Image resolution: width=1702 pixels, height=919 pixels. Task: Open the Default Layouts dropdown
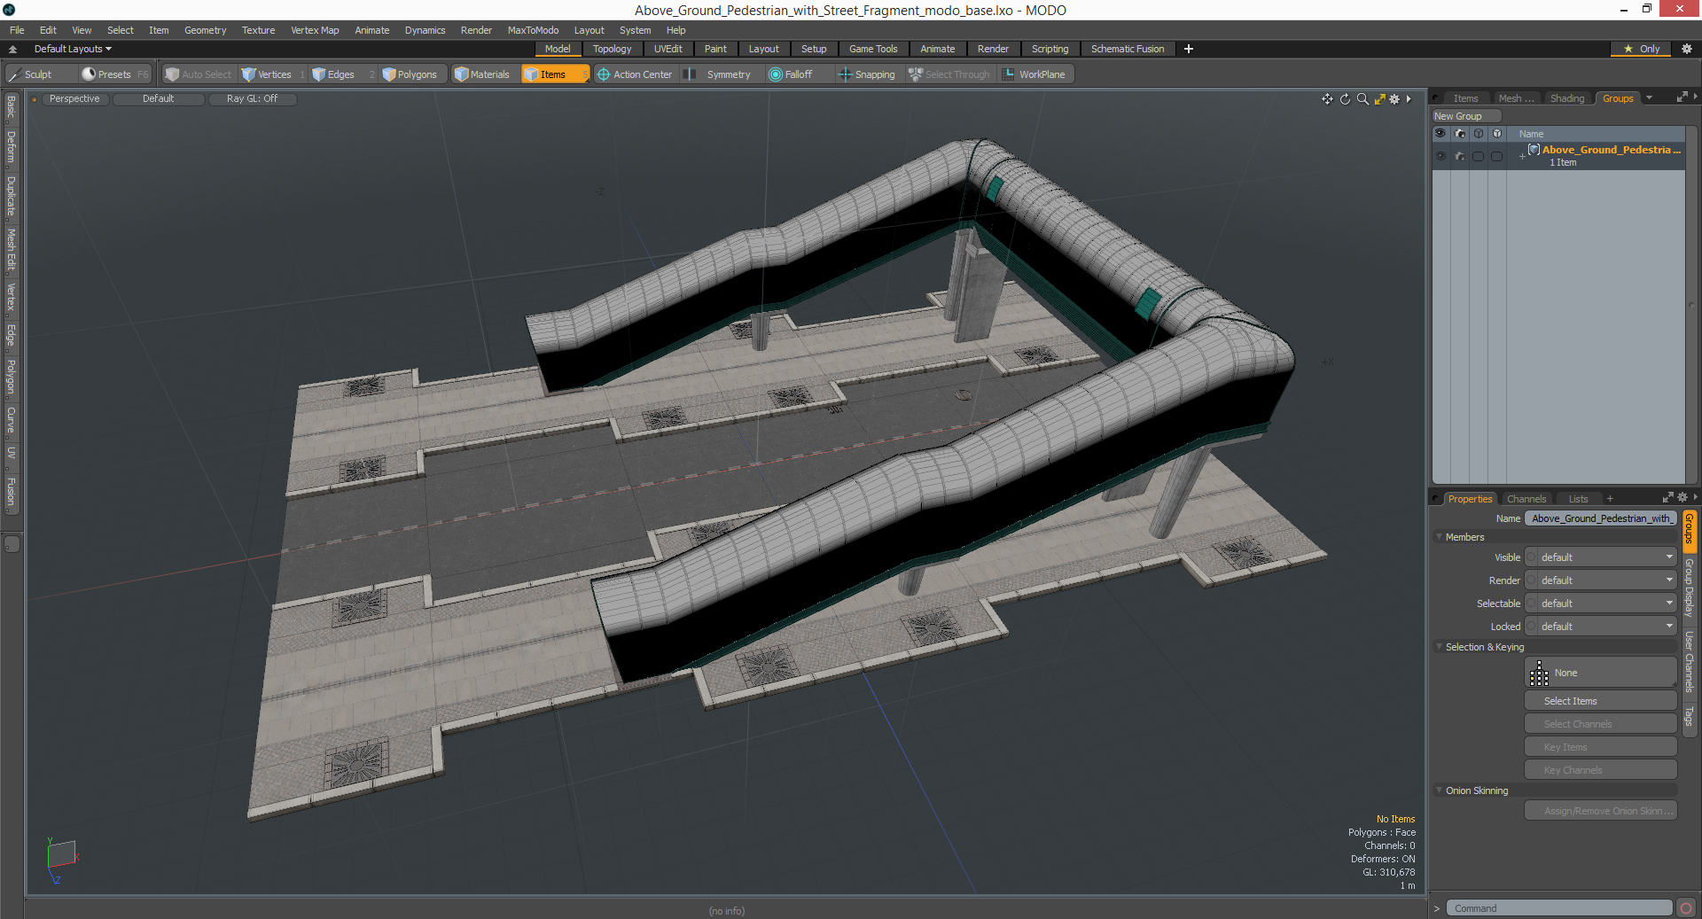[x=73, y=49]
